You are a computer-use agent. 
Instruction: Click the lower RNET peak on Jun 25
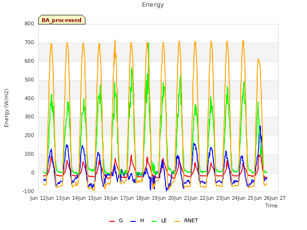pos(258,59)
